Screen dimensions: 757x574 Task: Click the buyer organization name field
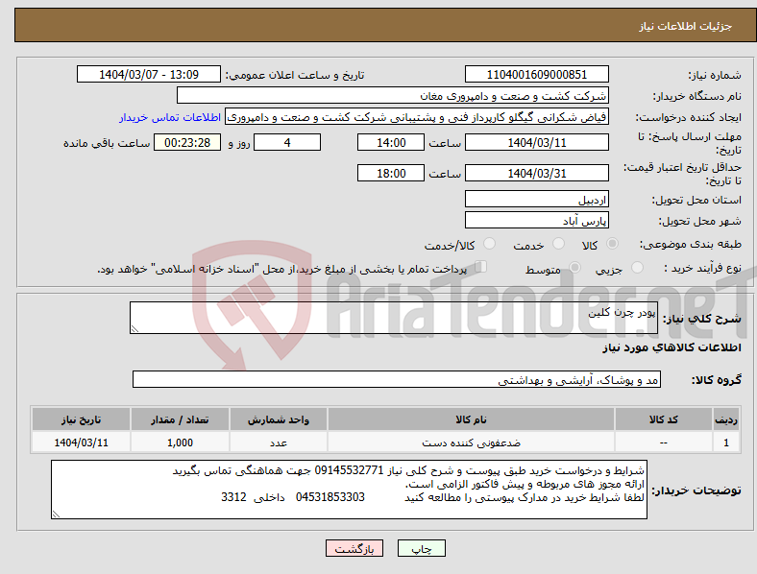tap(393, 95)
